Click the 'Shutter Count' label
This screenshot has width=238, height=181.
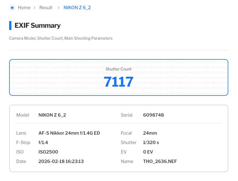point(119,69)
